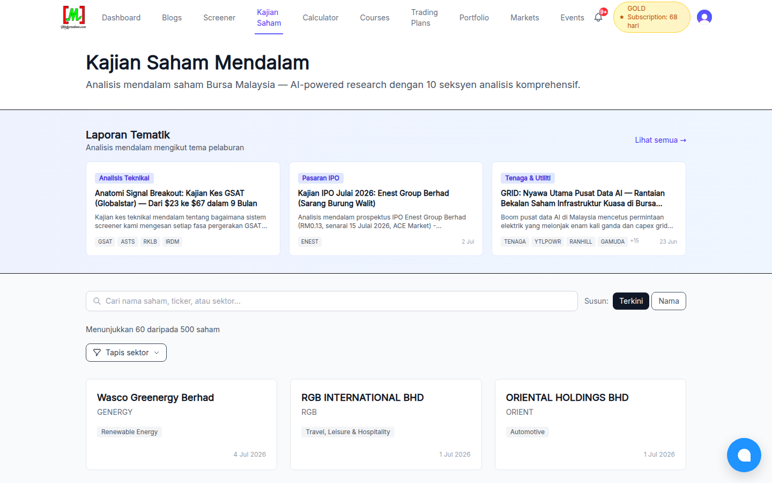Click the Tenaga & Utiliti category badge
The height and width of the screenshot is (483, 772).
click(528, 178)
